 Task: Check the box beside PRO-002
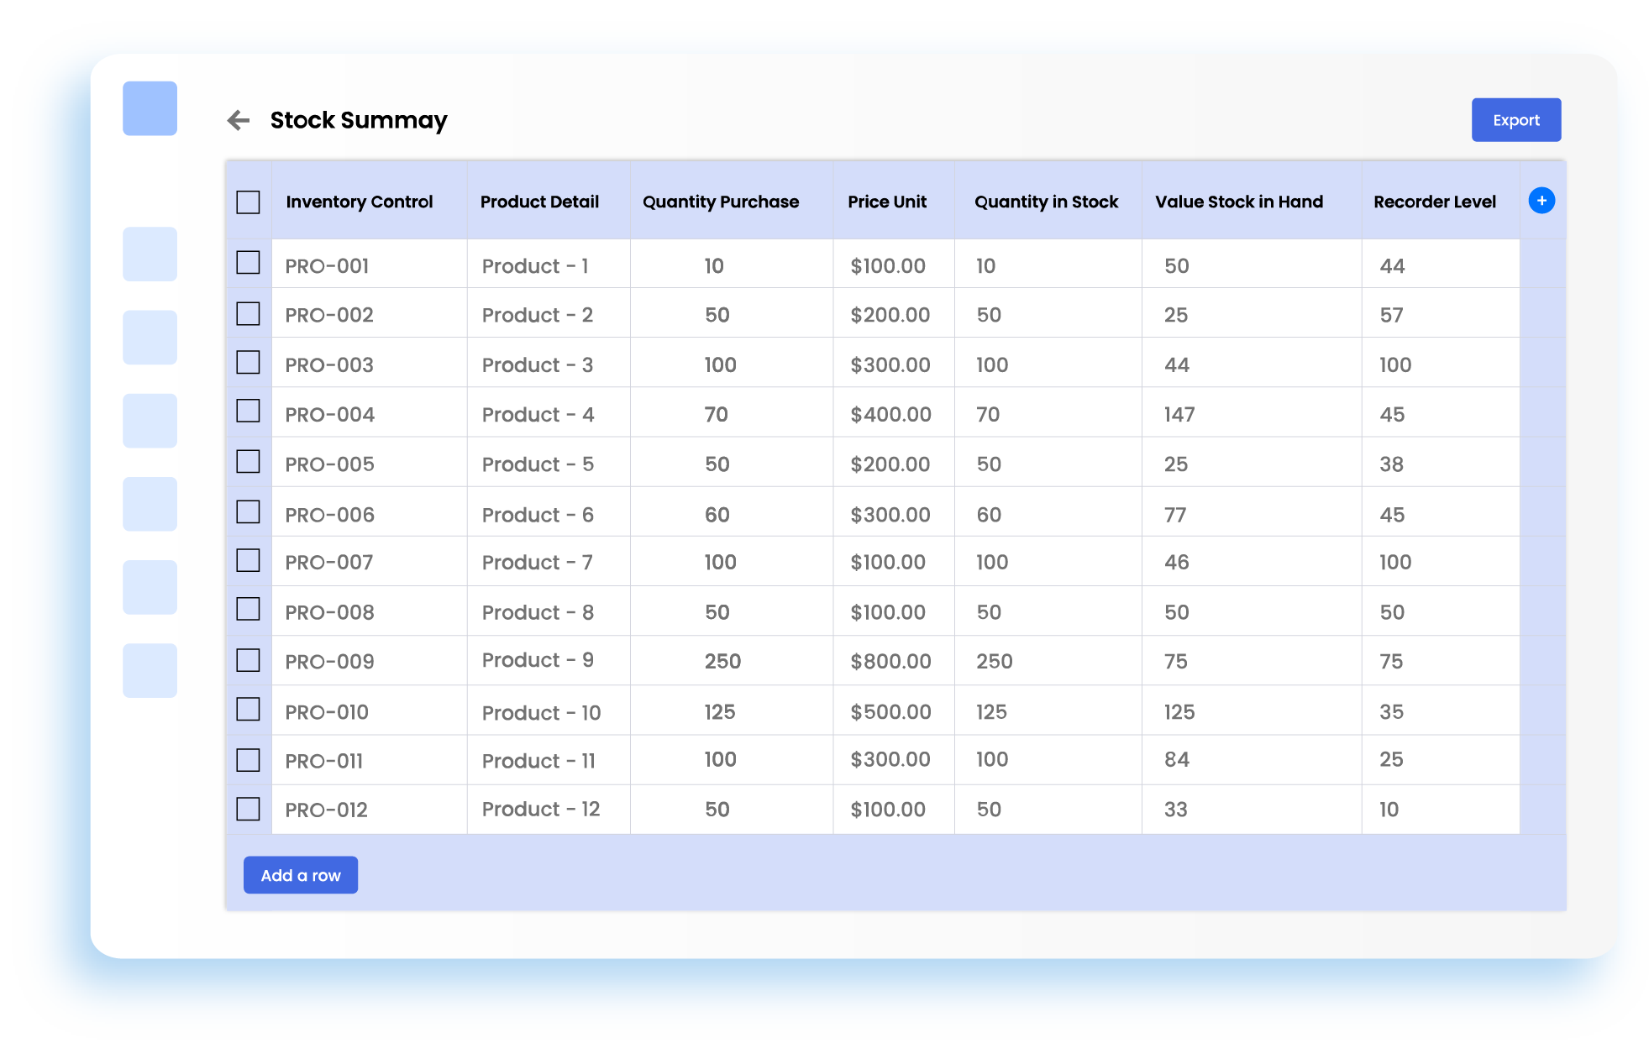(x=248, y=314)
